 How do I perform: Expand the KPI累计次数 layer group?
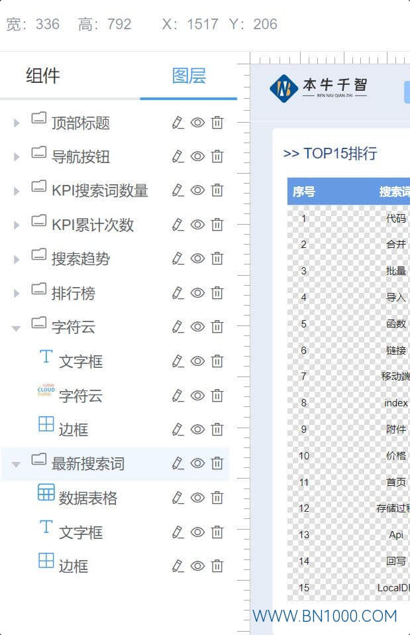pyautogui.click(x=16, y=225)
